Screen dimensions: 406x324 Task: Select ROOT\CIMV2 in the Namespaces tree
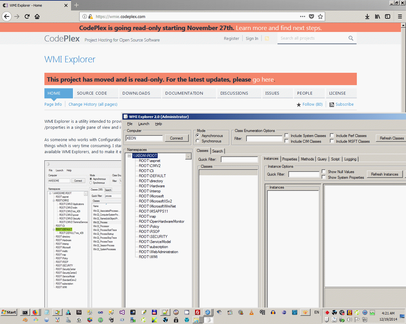pyautogui.click(x=150, y=166)
